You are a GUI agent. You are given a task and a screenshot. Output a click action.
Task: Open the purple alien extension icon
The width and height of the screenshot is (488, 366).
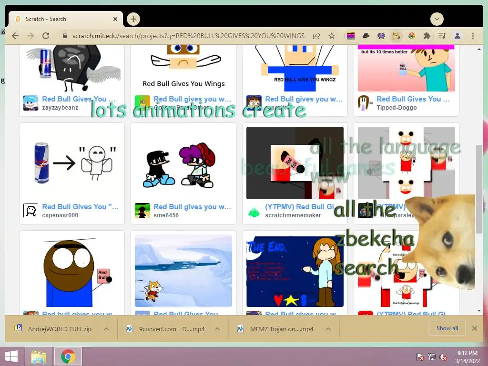point(381,36)
